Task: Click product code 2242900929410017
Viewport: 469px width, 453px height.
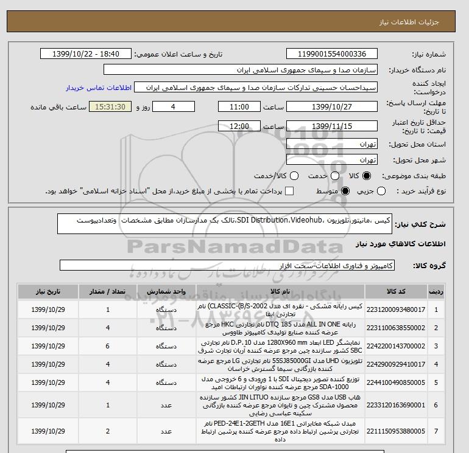Action: 396,364
